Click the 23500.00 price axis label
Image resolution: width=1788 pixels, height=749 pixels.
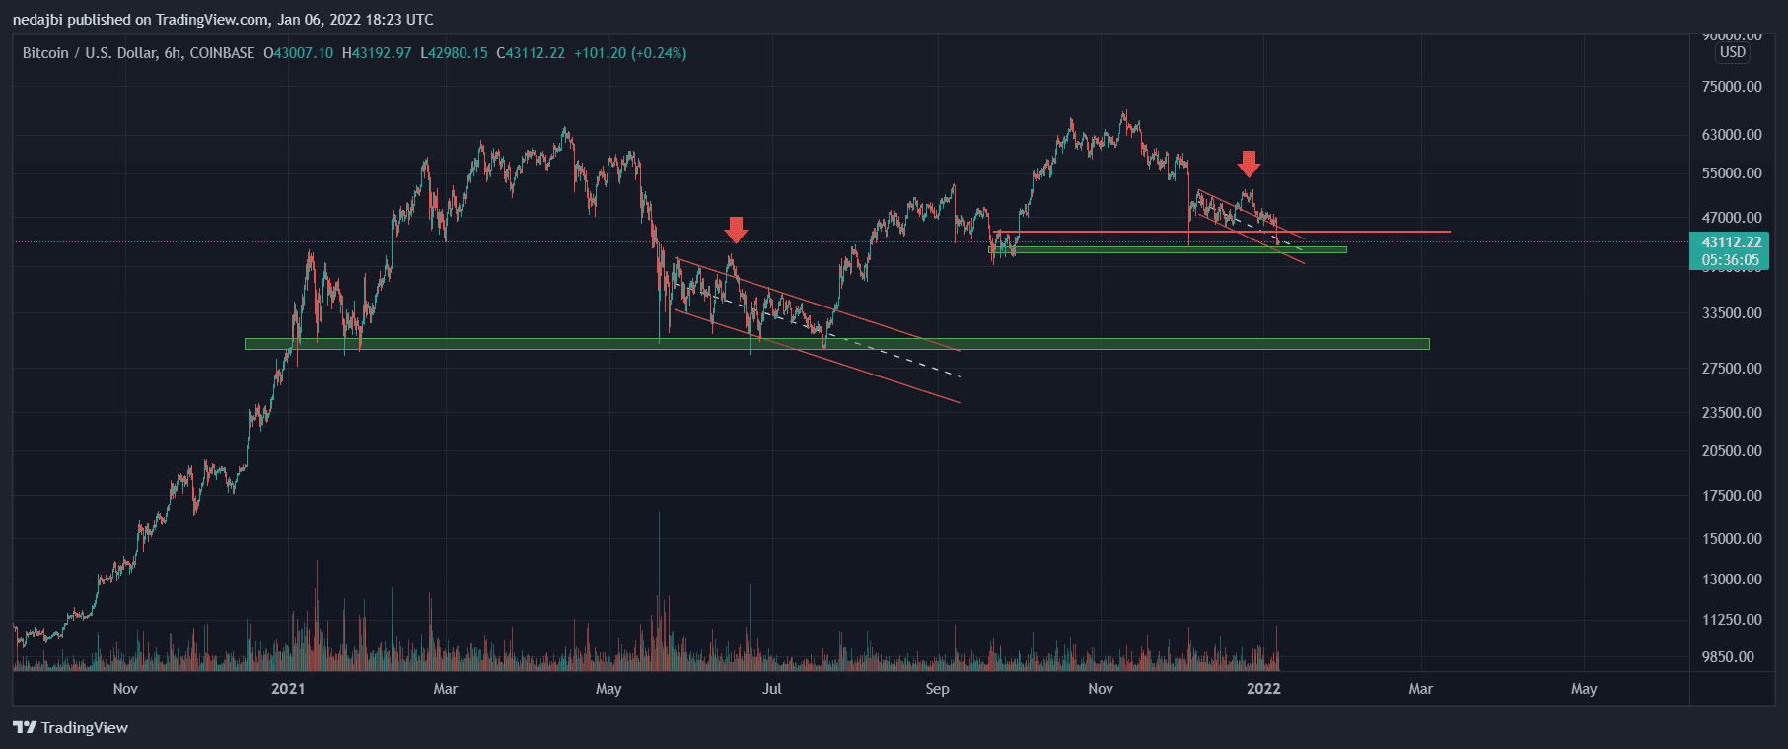tap(1732, 413)
